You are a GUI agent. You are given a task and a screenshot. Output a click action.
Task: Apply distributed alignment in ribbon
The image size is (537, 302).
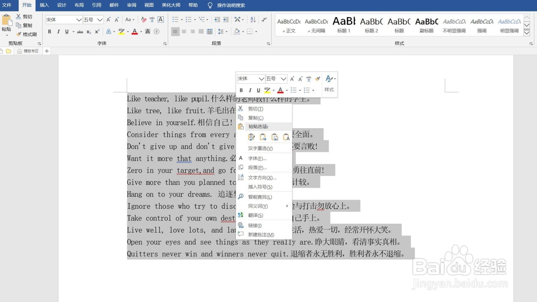pos(209,32)
